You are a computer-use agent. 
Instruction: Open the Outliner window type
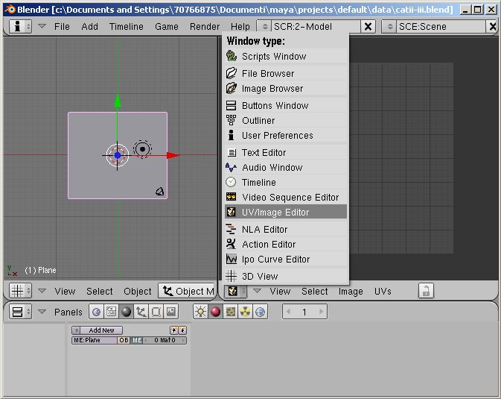pyautogui.click(x=286, y=120)
